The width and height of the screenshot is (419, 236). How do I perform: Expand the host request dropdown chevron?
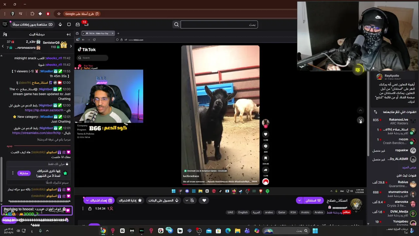[x=299, y=200]
